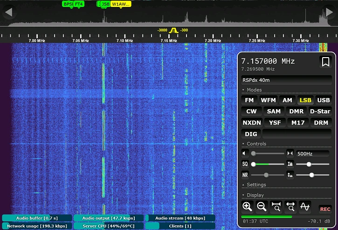Select USB mode
Viewport: 338px width, 230px height.
[324, 100]
